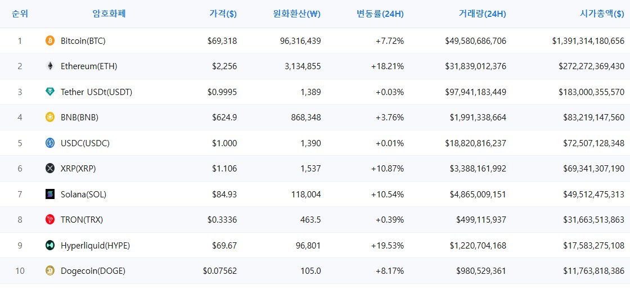This screenshot has width=630, height=289.
Task: Click the market cap $17,583,275,108
Action: (594, 246)
